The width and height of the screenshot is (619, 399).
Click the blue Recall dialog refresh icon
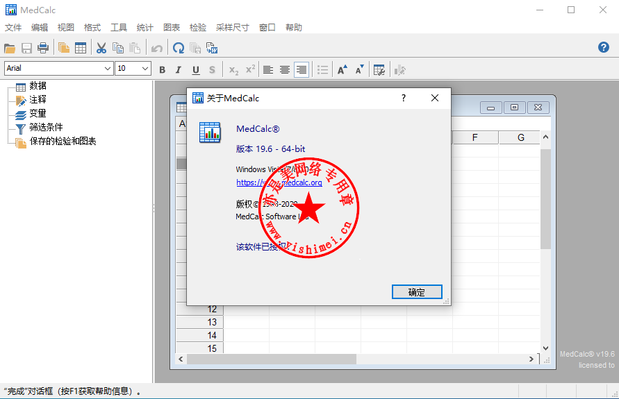(x=179, y=48)
